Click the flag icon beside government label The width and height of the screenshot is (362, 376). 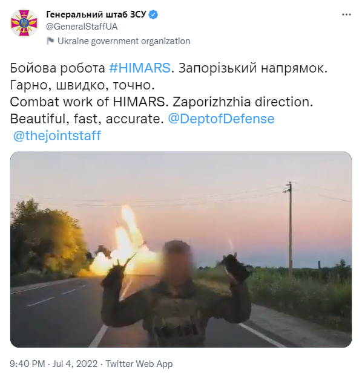(x=50, y=41)
